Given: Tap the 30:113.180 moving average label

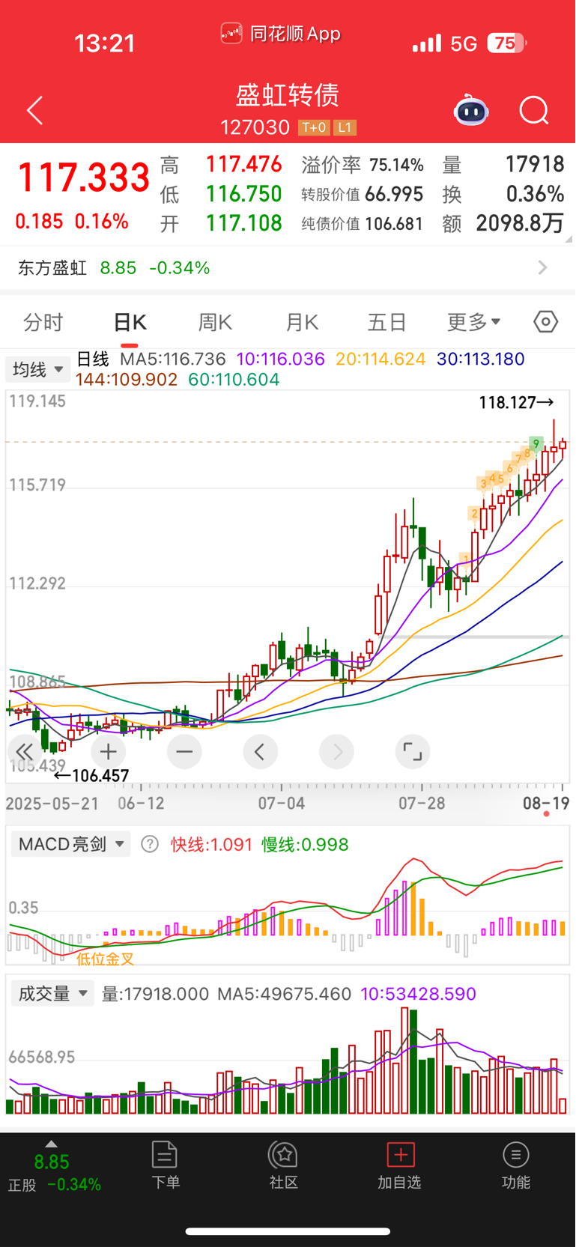Looking at the screenshot, I should click(481, 359).
